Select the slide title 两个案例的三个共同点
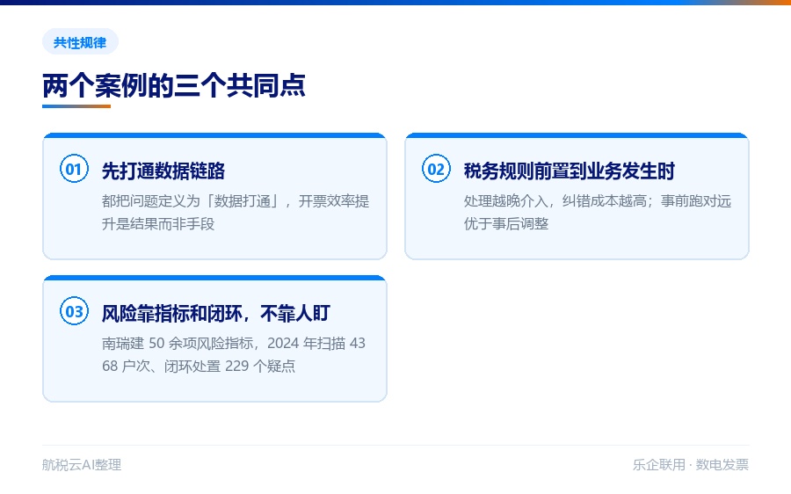The height and width of the screenshot is (494, 791). (174, 85)
